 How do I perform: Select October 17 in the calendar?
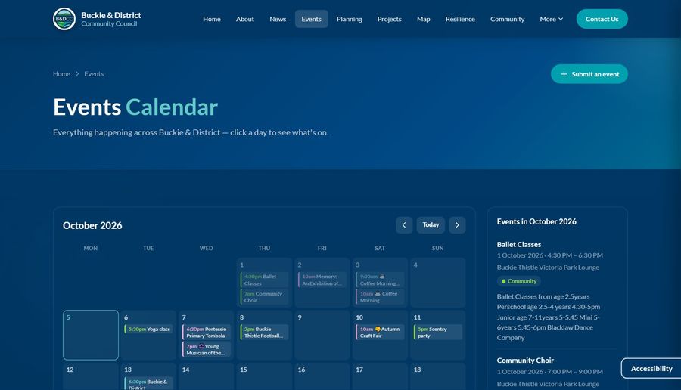(x=380, y=376)
